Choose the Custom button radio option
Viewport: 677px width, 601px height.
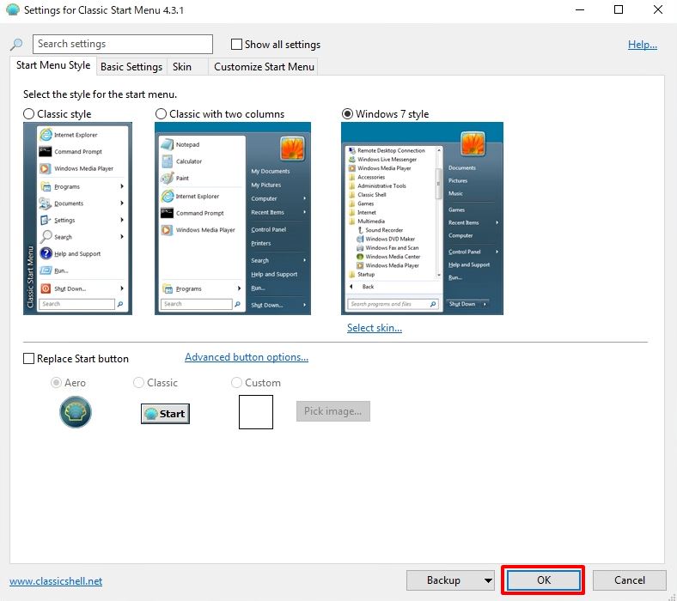pos(236,383)
